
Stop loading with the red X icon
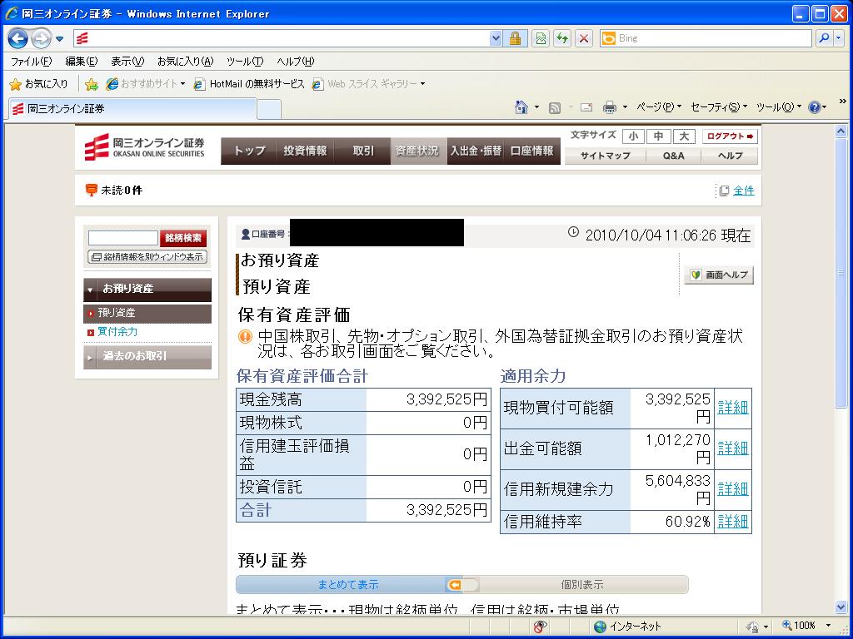click(x=584, y=38)
